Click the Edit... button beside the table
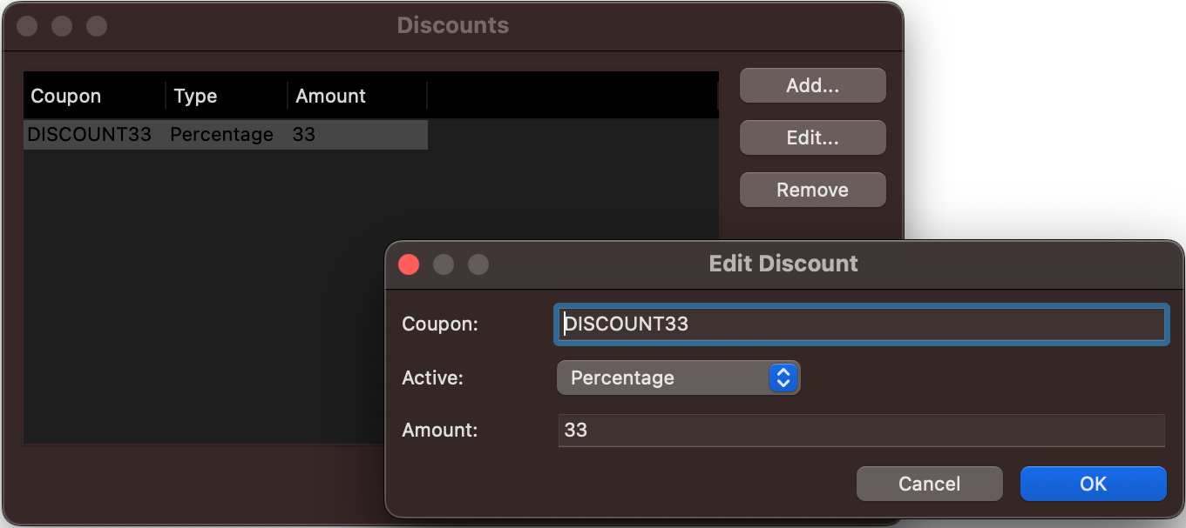Viewport: 1186px width, 528px height. coord(812,137)
